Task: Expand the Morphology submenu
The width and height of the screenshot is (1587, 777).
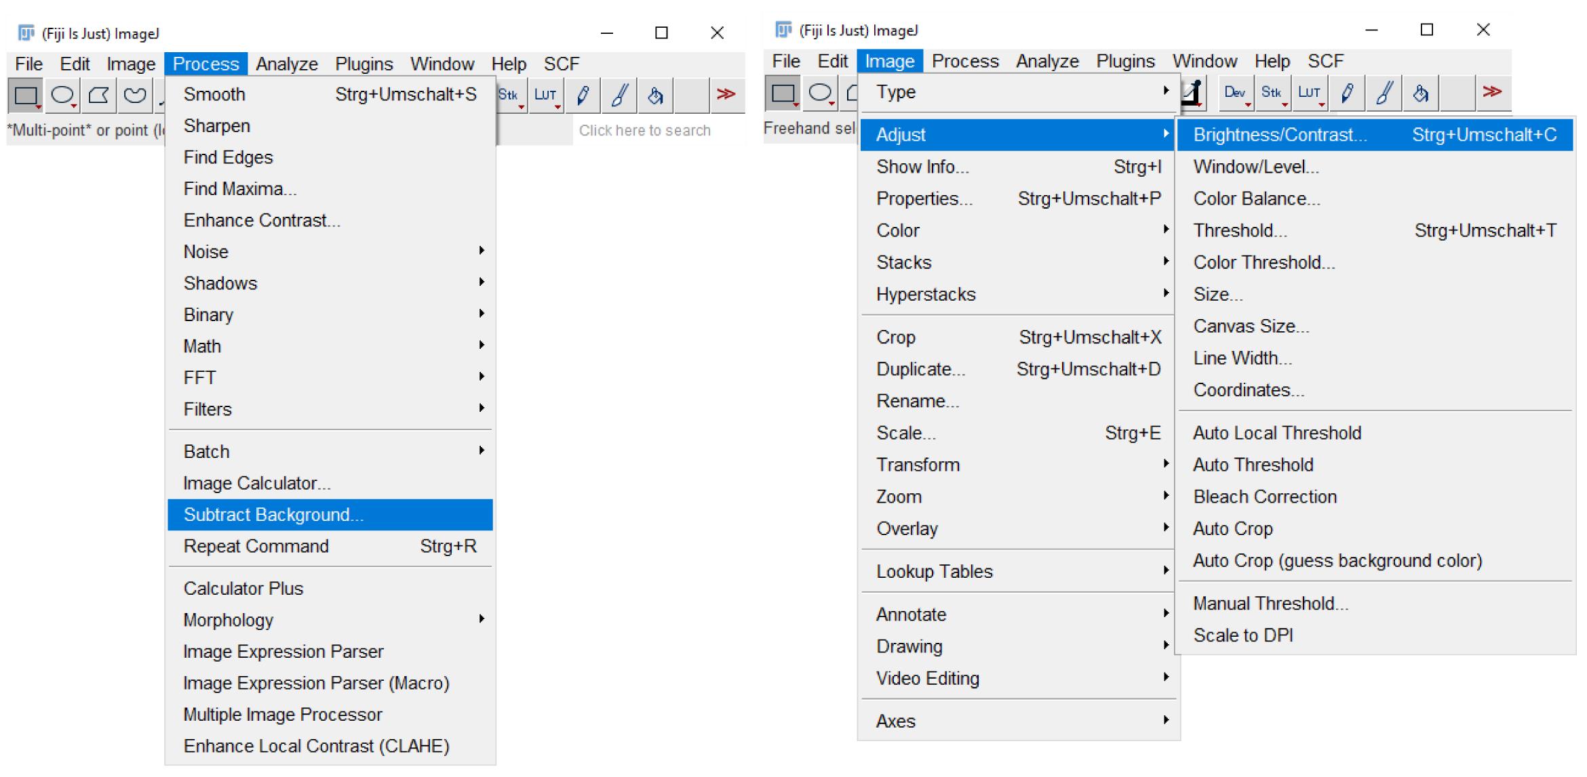Action: pyautogui.click(x=330, y=620)
